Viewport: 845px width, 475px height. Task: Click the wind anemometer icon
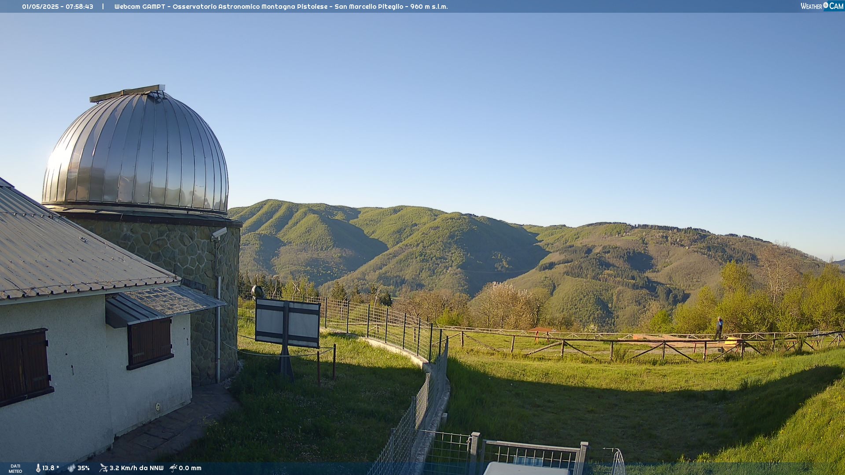[103, 468]
